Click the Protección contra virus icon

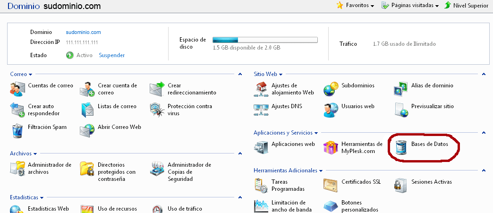pos(157,110)
